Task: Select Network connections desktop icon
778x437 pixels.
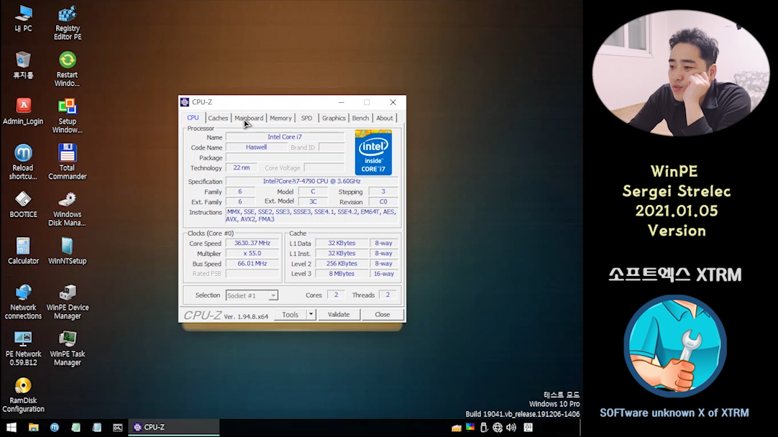Action: (x=23, y=302)
